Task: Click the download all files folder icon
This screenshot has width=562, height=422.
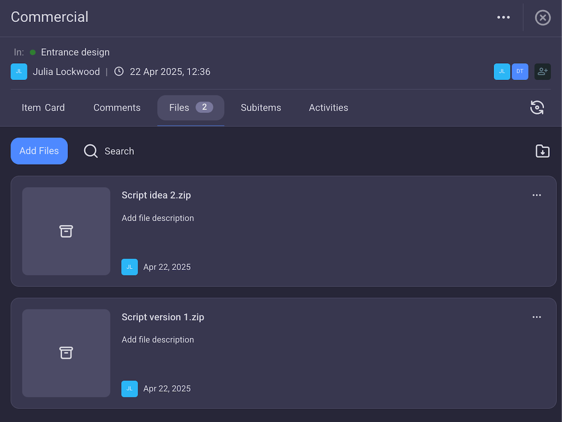Action: pos(542,151)
